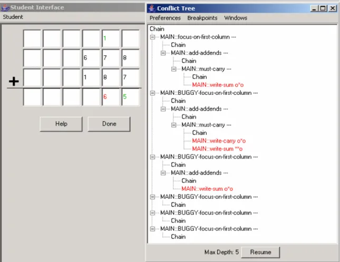Collapse first MAIN::must-carry node above write-sum o*o
The image size is (340, 262).
[x=173, y=69]
